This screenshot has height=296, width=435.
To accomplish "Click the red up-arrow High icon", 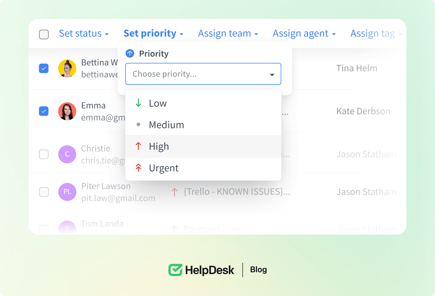I will [138, 146].
